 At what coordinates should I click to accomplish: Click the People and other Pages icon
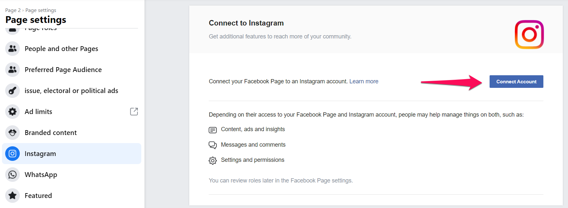click(x=13, y=49)
